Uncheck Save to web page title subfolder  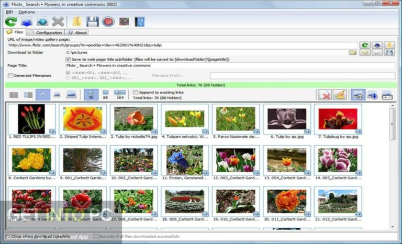[68, 59]
